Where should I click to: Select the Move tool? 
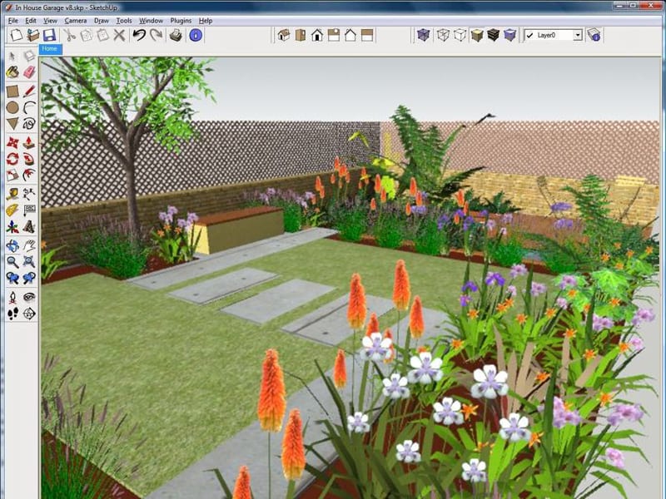point(12,142)
